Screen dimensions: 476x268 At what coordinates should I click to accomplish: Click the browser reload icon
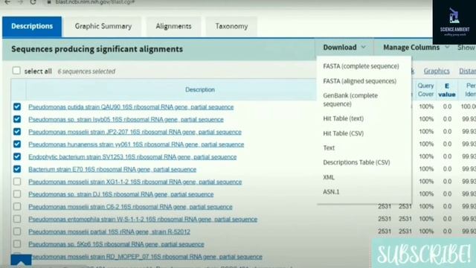(x=33, y=1)
